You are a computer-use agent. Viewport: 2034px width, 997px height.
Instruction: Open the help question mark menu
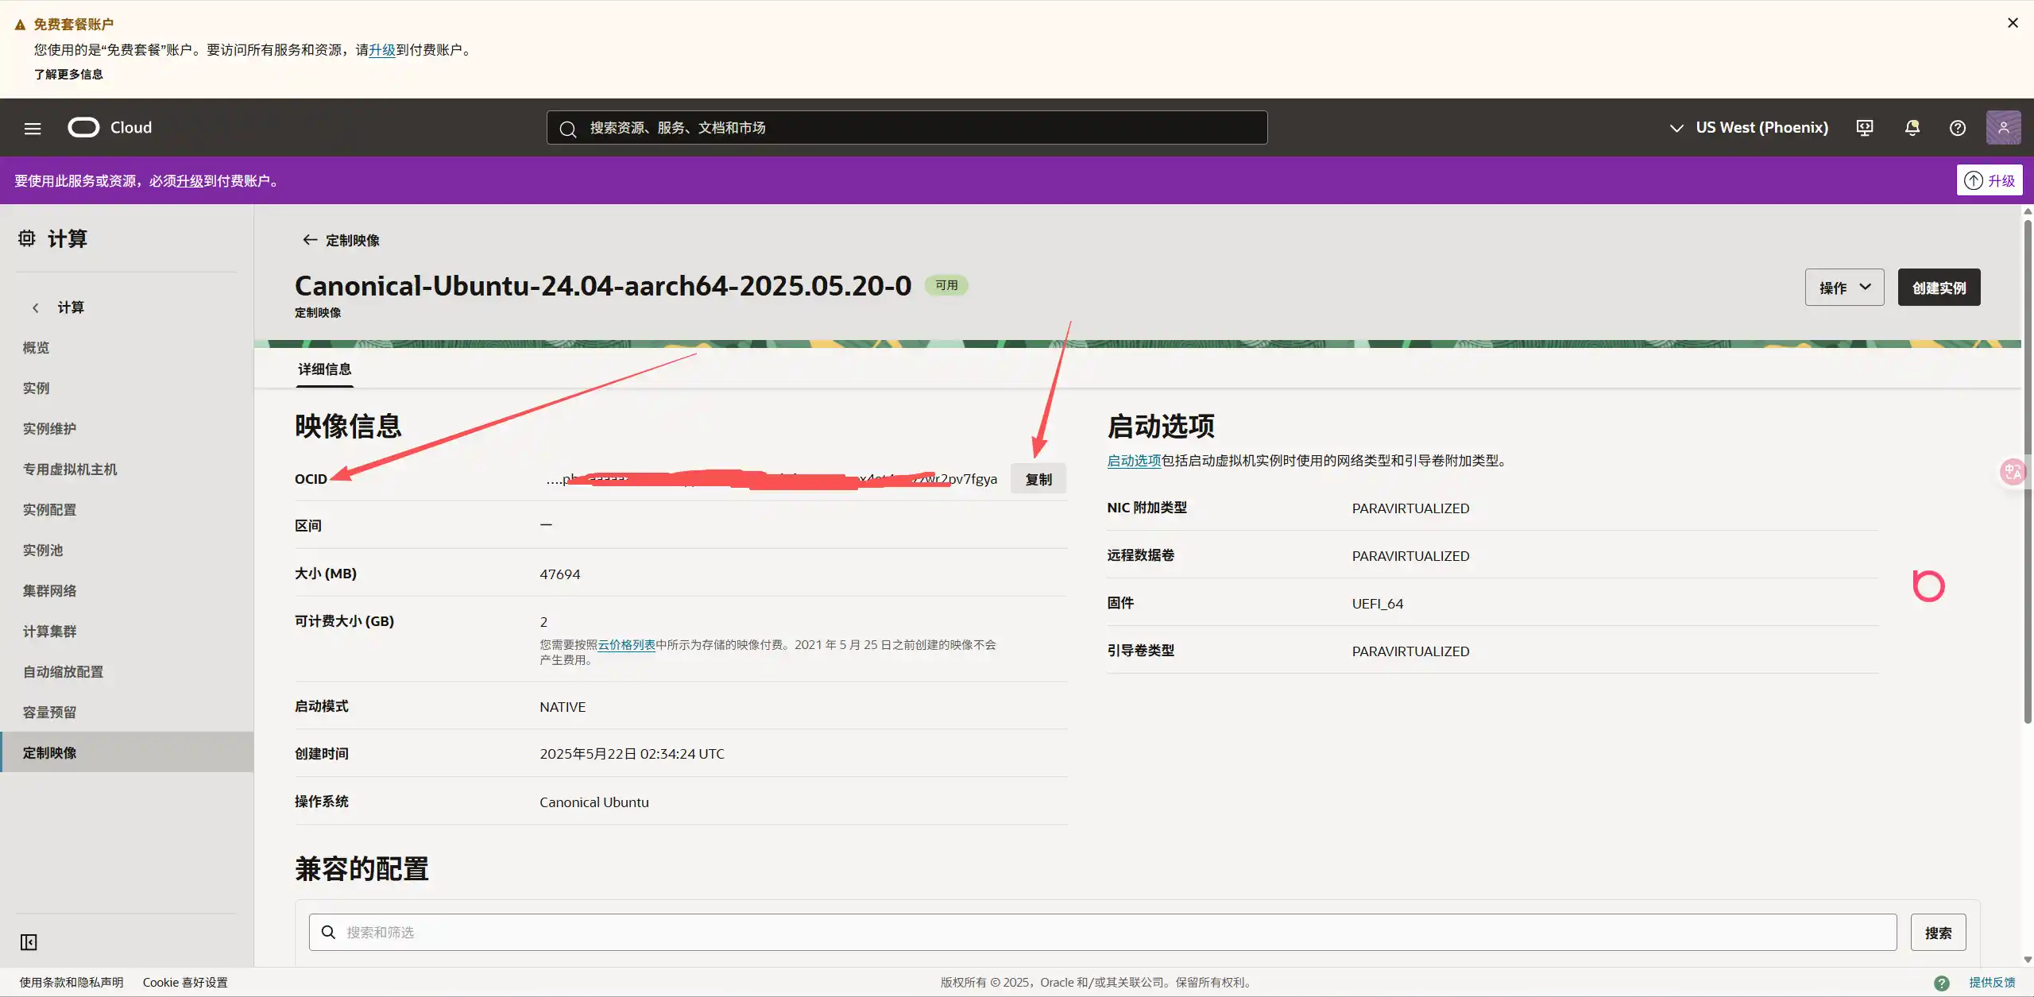coord(1958,128)
